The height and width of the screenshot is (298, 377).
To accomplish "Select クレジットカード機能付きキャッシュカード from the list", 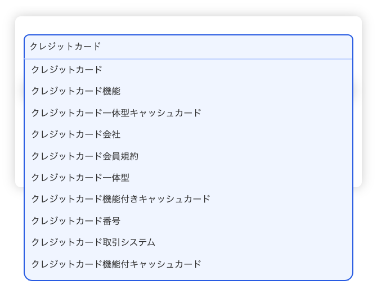I will (121, 199).
